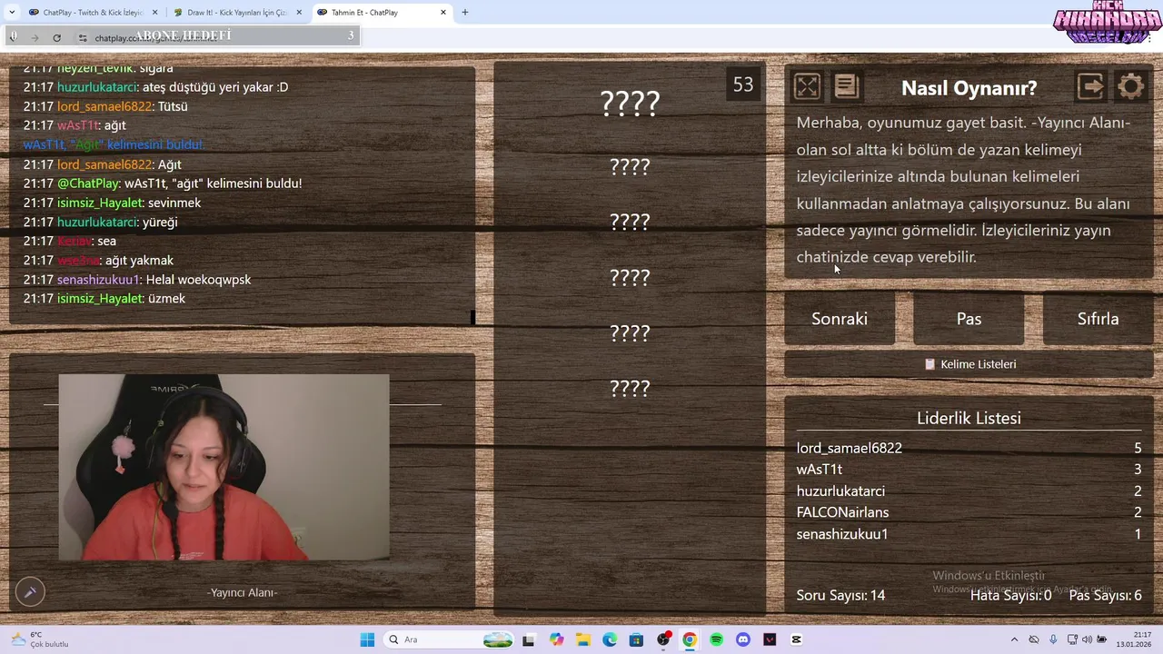Open Task View from taskbar
Image resolution: width=1163 pixels, height=654 pixels.
(x=529, y=639)
